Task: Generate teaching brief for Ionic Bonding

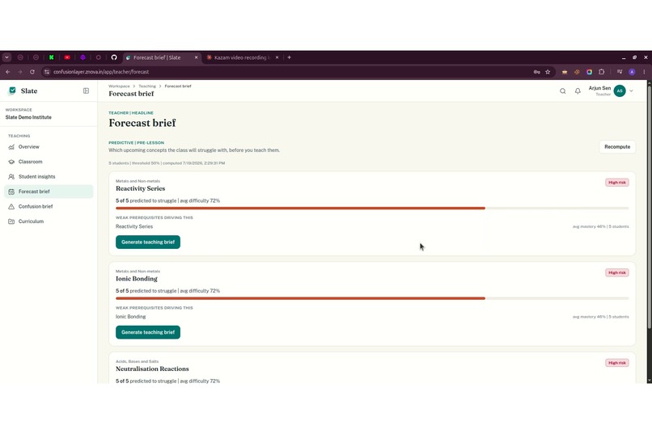Action: [148, 332]
